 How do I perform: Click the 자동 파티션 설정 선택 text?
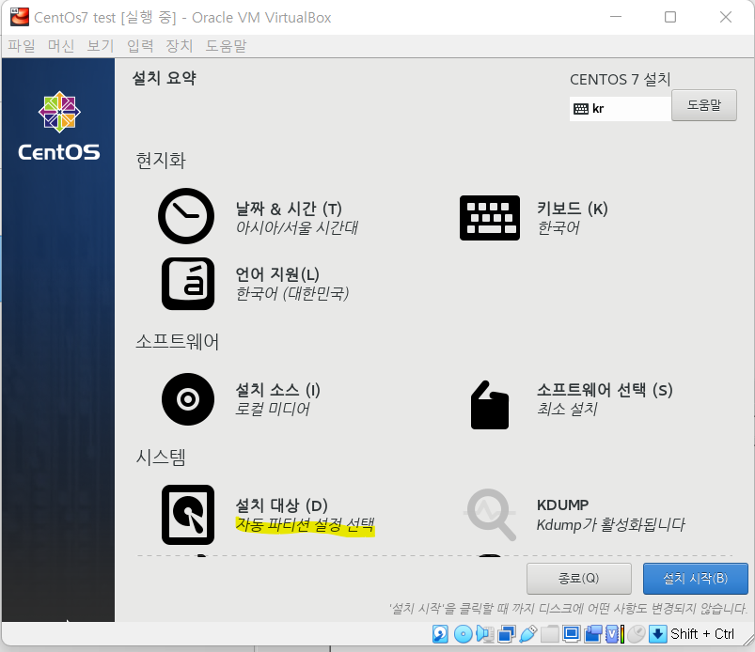[x=305, y=524]
